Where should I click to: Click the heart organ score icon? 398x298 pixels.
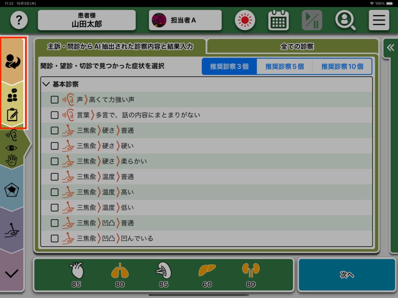[x=76, y=270]
